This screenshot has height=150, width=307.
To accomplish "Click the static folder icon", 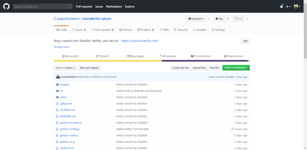I will [x=57, y=97].
